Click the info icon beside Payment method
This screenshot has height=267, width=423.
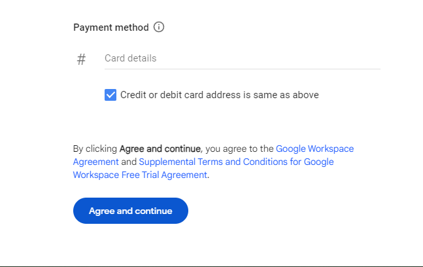[x=159, y=27]
